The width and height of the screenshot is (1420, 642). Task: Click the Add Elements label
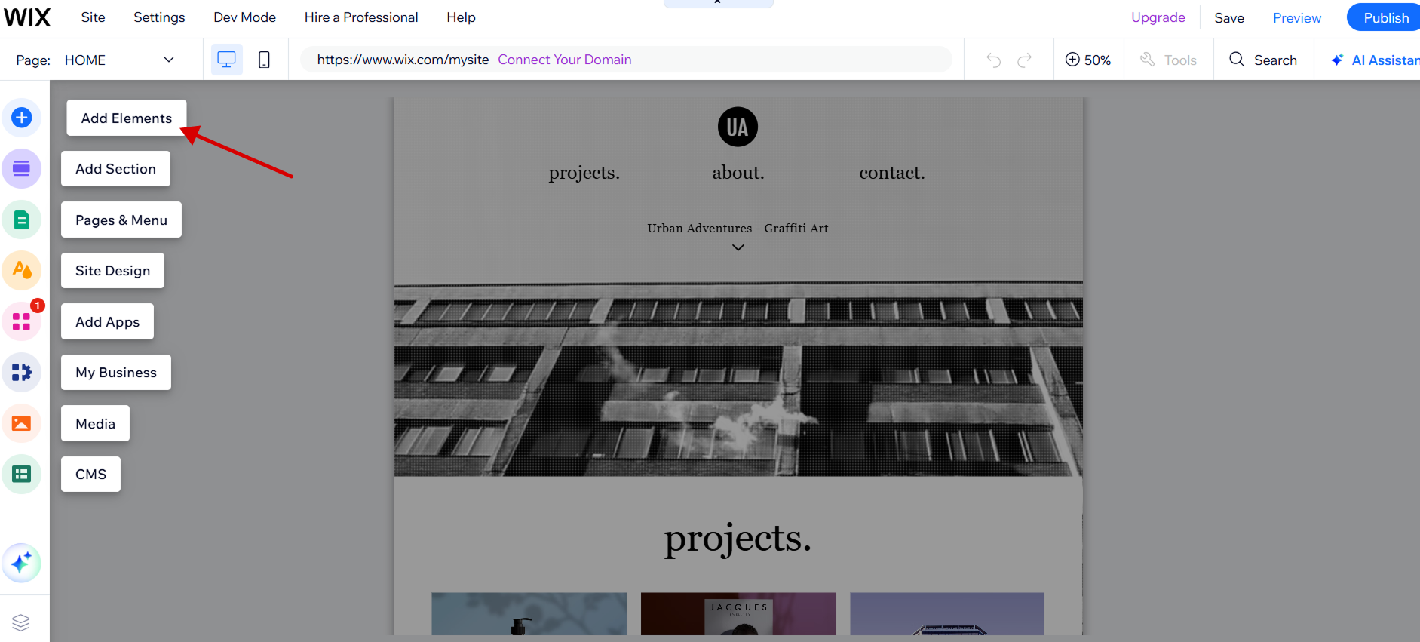pos(127,118)
